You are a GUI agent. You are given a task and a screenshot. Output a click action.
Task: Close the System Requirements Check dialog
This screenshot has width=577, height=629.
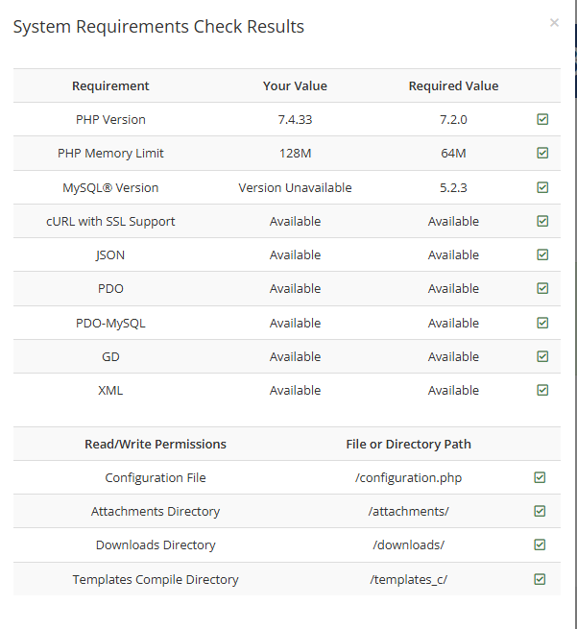coord(554,23)
